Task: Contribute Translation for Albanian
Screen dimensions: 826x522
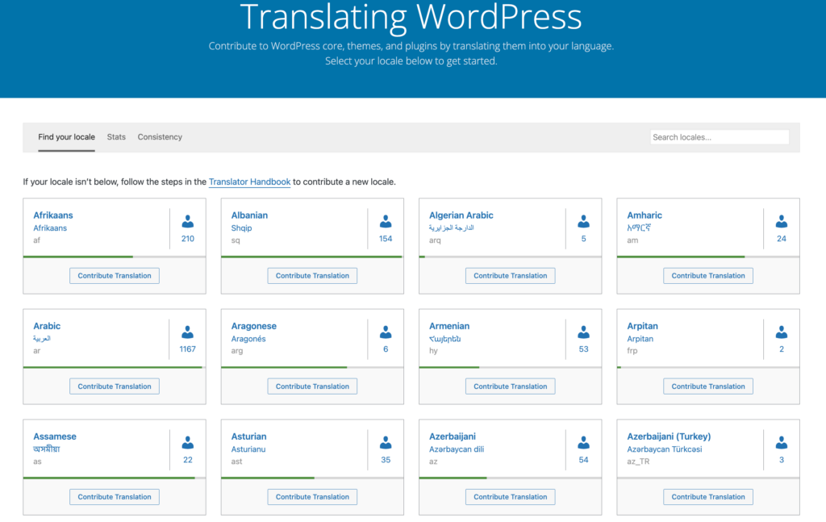Action: (312, 275)
